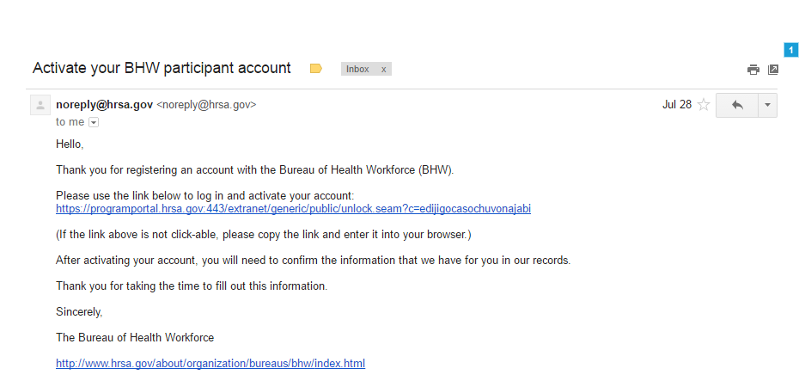Click the sender name noreply@hrsa.gov
Viewport: 799px width, 387px height.
tap(104, 105)
